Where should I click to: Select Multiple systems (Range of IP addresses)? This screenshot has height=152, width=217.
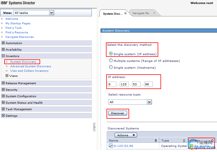(x=111, y=60)
